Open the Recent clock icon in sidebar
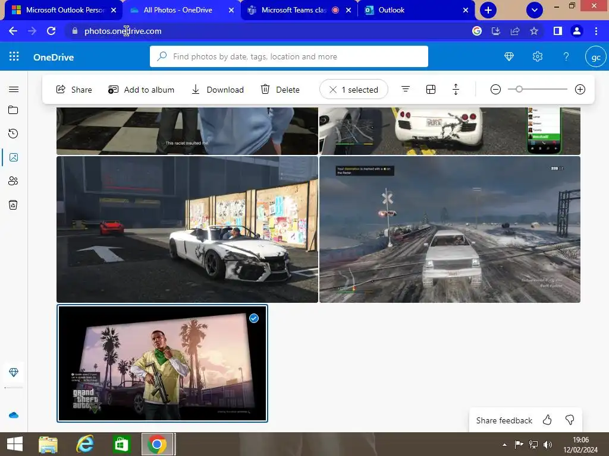 pos(13,134)
